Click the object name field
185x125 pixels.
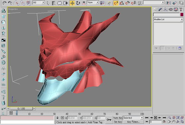coord(166,15)
